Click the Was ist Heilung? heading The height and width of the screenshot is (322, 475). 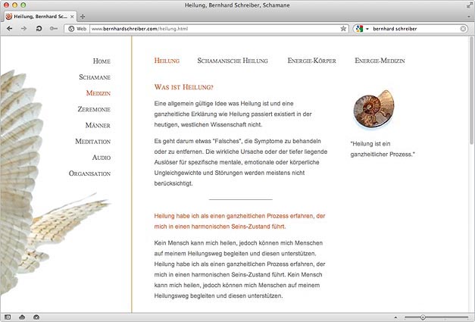click(x=183, y=87)
